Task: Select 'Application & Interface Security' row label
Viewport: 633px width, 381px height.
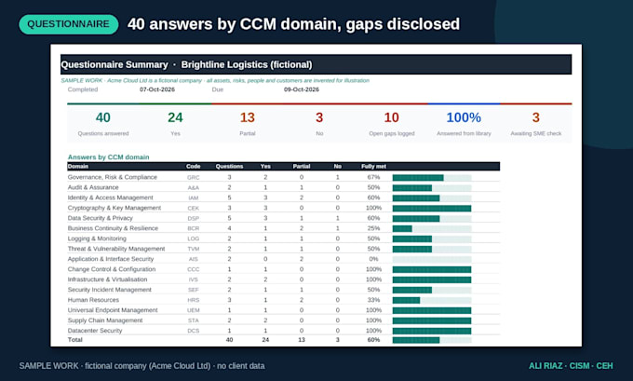Action: (x=111, y=259)
